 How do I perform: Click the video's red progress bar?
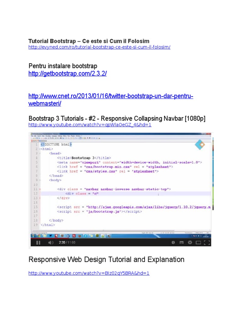(49, 238)
